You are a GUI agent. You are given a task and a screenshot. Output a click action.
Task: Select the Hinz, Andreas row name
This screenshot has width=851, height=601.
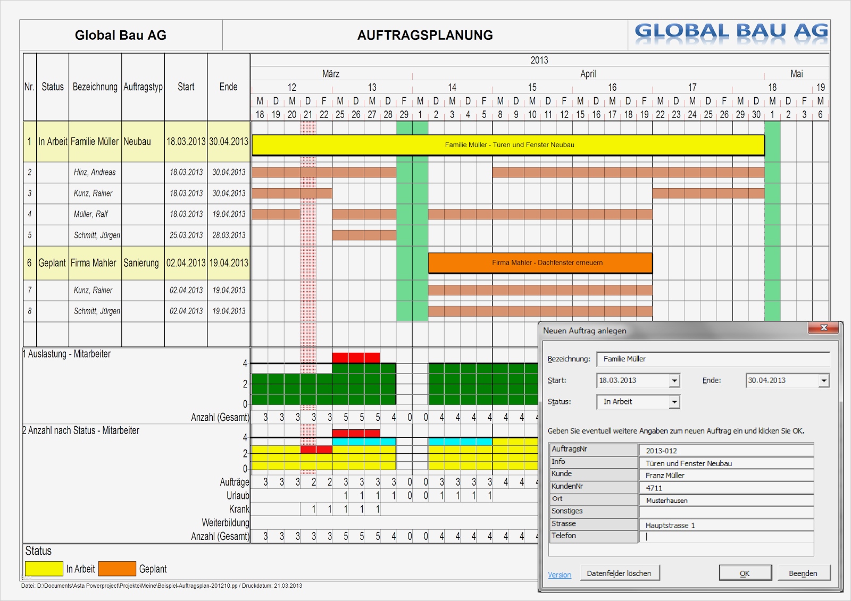click(x=95, y=172)
